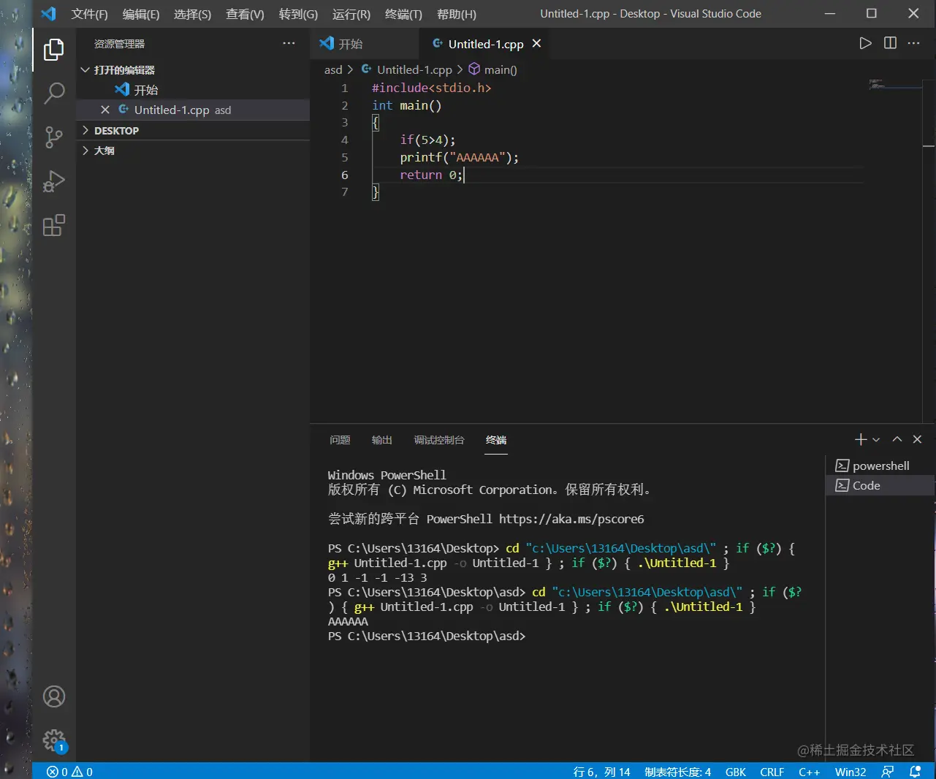Close the Untitled-1.cpp editor tab
Viewport: 936px width, 779px height.
[536, 44]
